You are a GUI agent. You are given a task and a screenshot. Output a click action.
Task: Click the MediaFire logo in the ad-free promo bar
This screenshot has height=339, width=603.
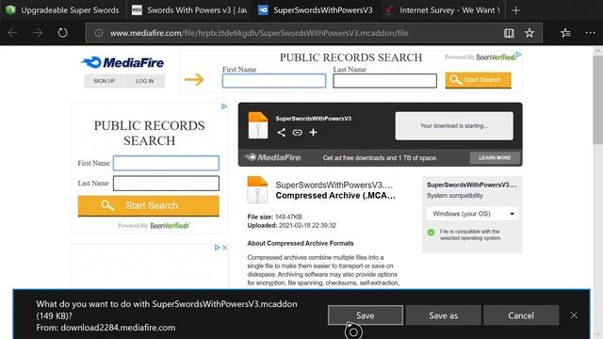[272, 157]
